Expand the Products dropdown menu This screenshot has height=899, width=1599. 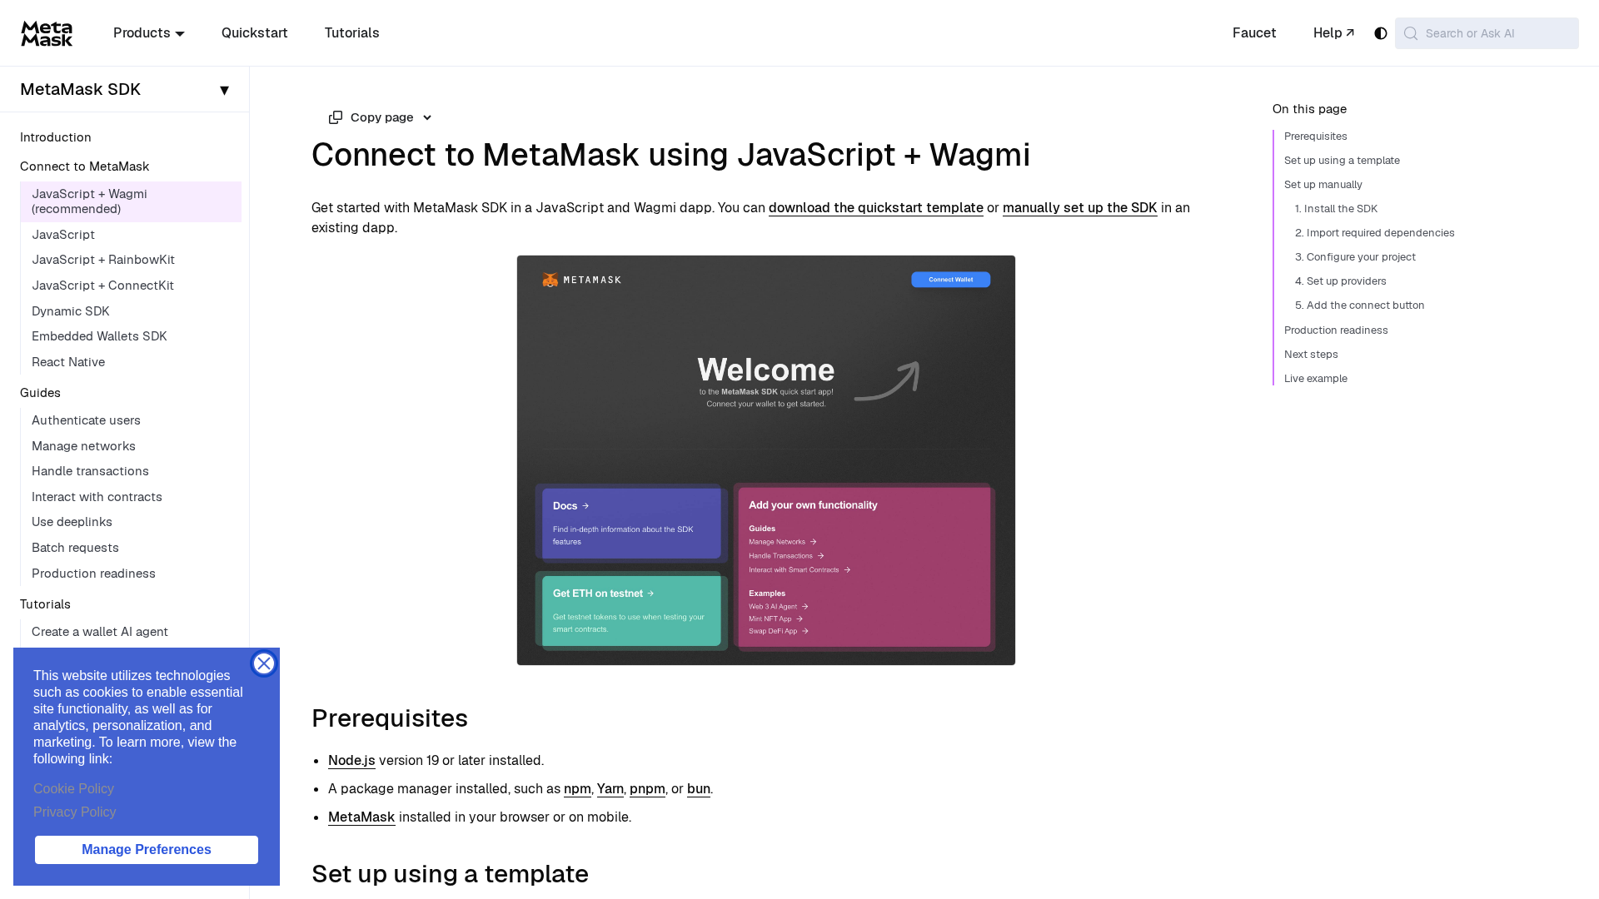click(149, 33)
